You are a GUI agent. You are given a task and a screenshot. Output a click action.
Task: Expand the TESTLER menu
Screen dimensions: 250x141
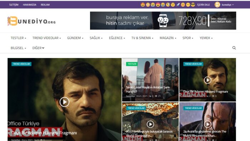18,38
